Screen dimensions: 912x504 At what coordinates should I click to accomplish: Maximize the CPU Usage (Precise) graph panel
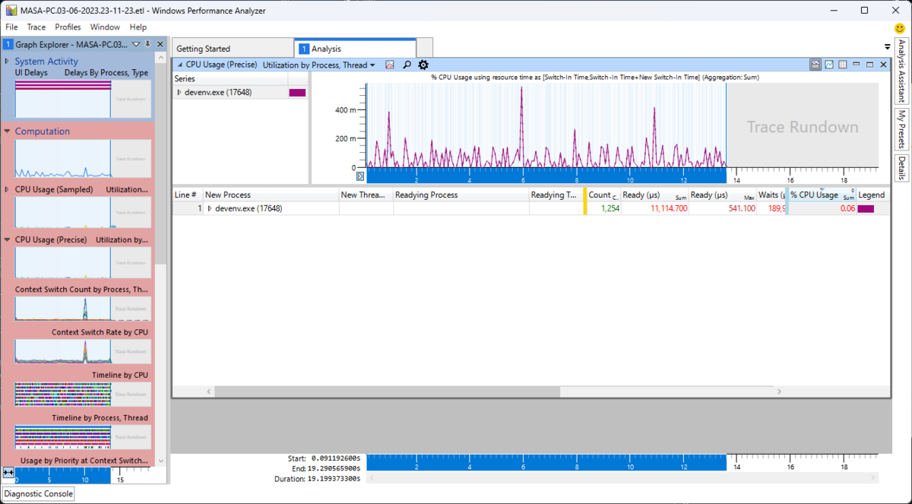[870, 65]
